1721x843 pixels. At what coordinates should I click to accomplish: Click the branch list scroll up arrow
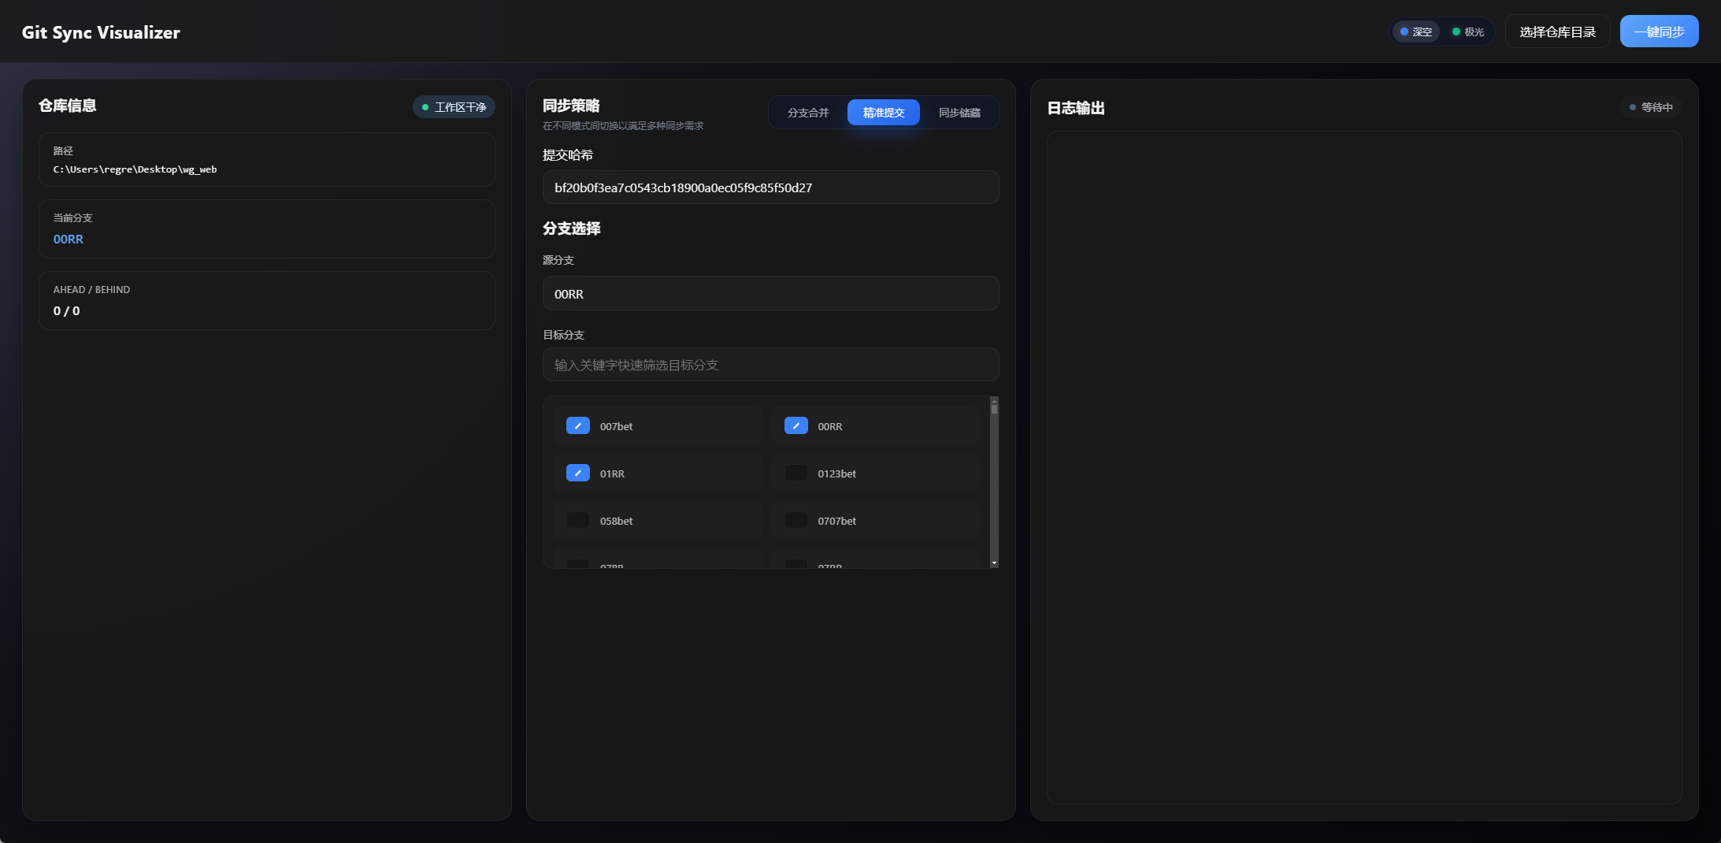(994, 401)
